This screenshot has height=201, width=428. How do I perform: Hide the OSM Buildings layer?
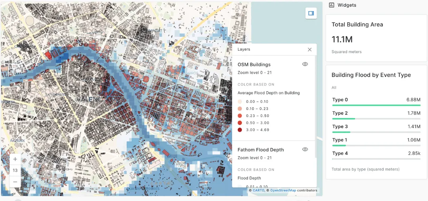tap(305, 64)
